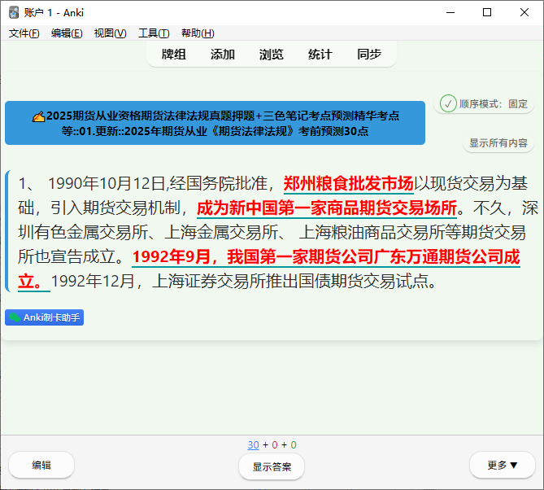Screen dimensions: 544x490
Task: Click the 显示所有内容 button
Action: (498, 142)
